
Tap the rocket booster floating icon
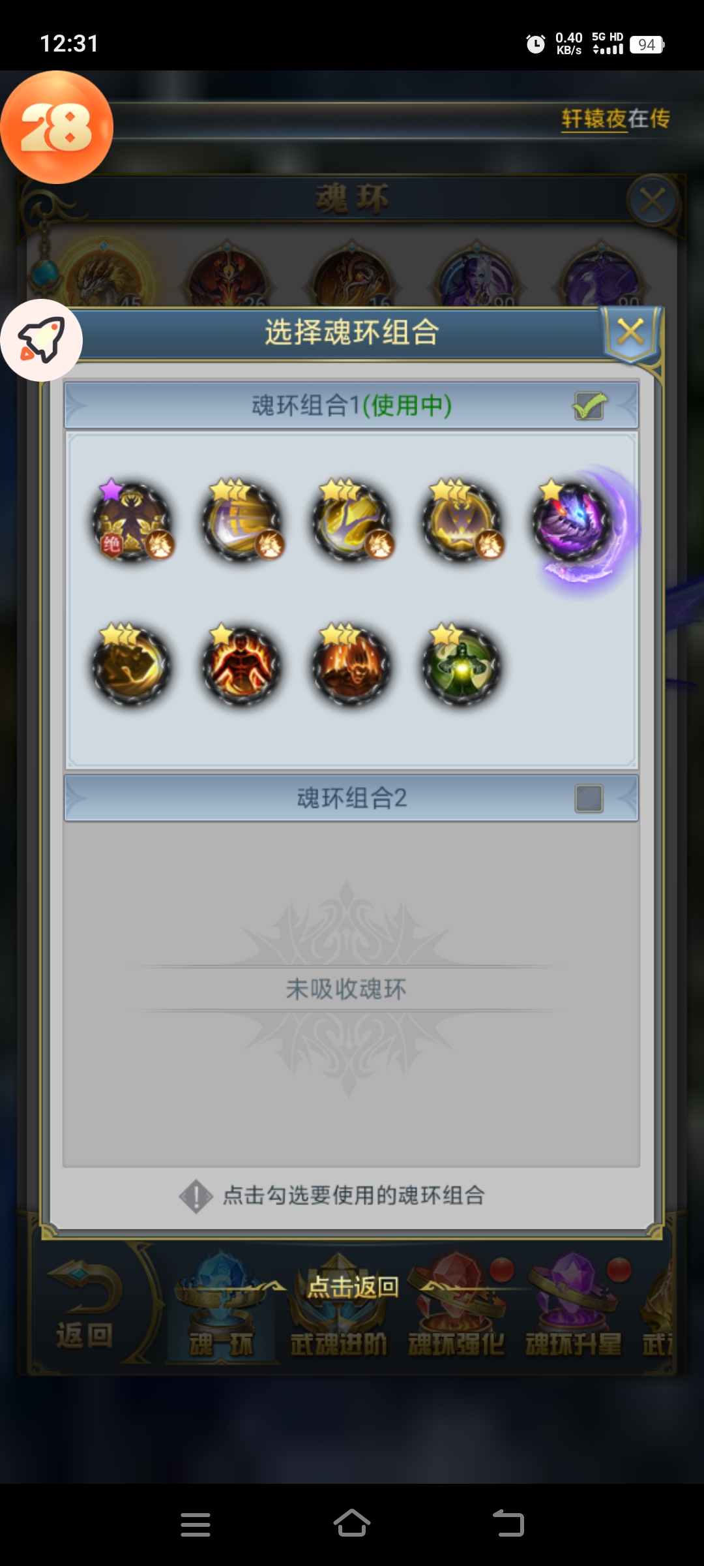click(x=41, y=340)
